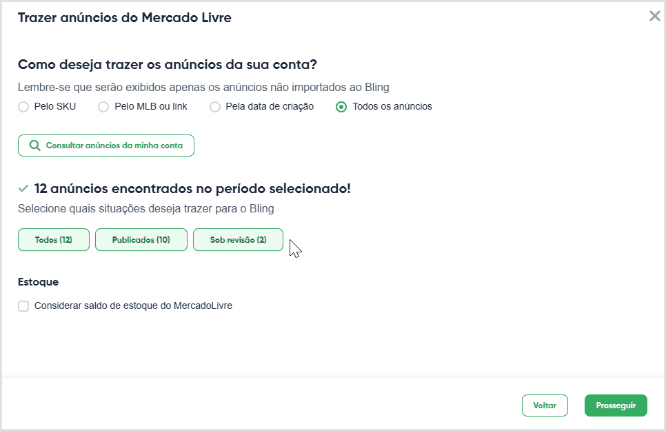Click the green checkmark beside 12 anúncios encontrados

coord(23,188)
